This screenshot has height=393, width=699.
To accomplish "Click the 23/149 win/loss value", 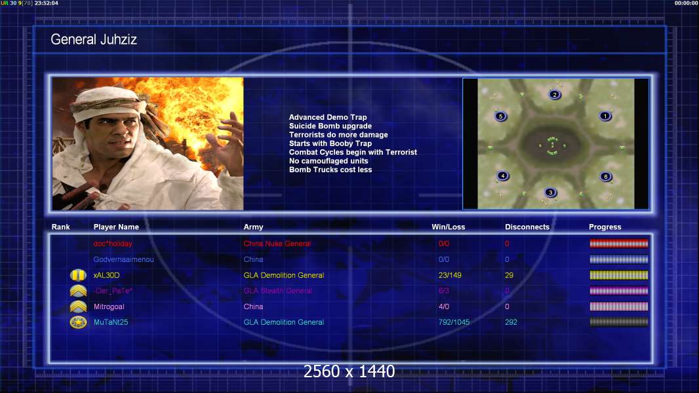I will coord(450,275).
